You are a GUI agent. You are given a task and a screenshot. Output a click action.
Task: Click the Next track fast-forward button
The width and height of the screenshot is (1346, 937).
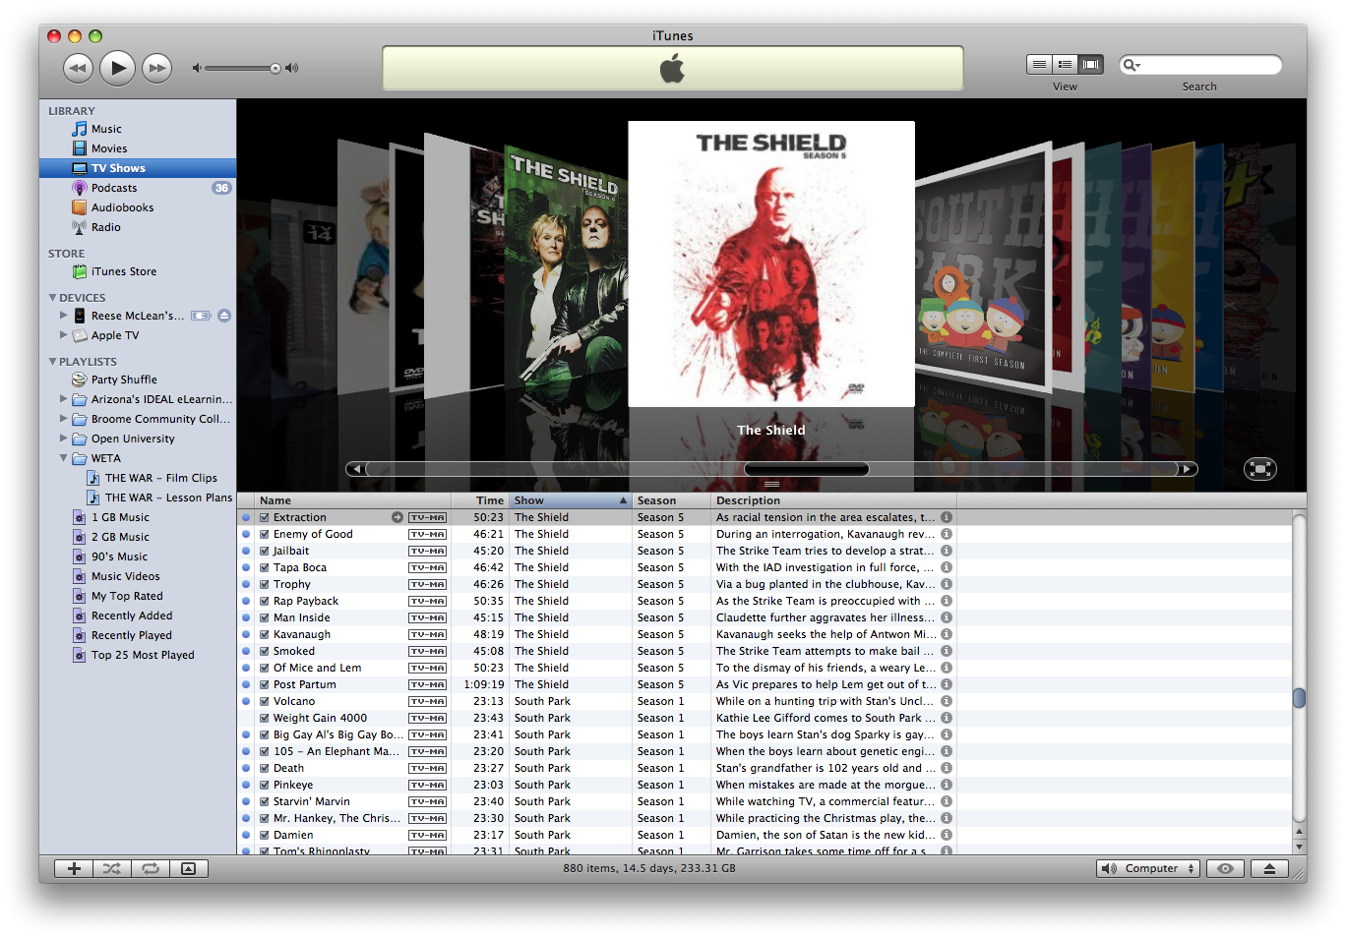tap(157, 68)
